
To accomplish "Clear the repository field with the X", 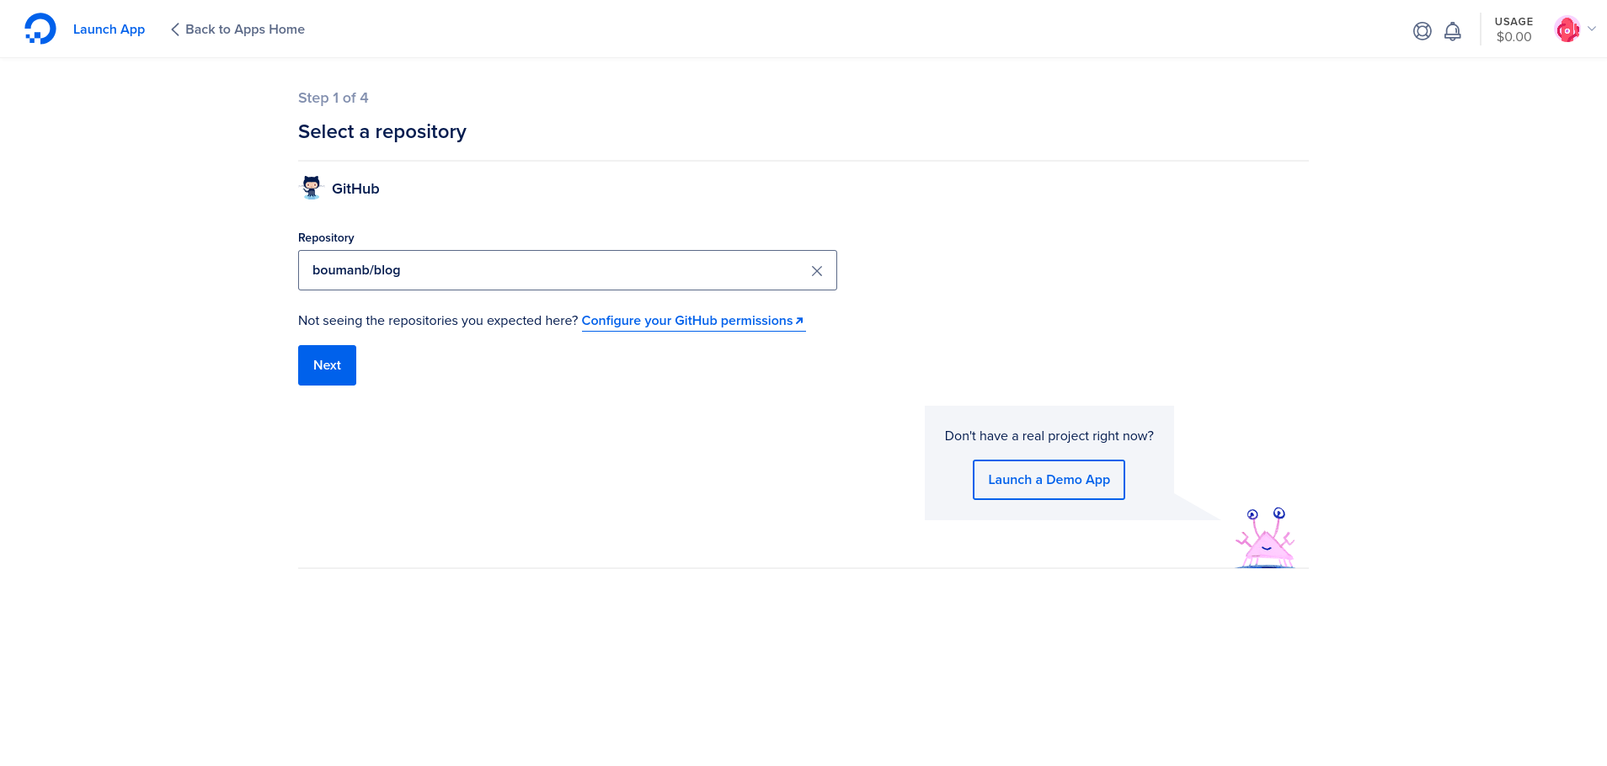I will tap(815, 270).
